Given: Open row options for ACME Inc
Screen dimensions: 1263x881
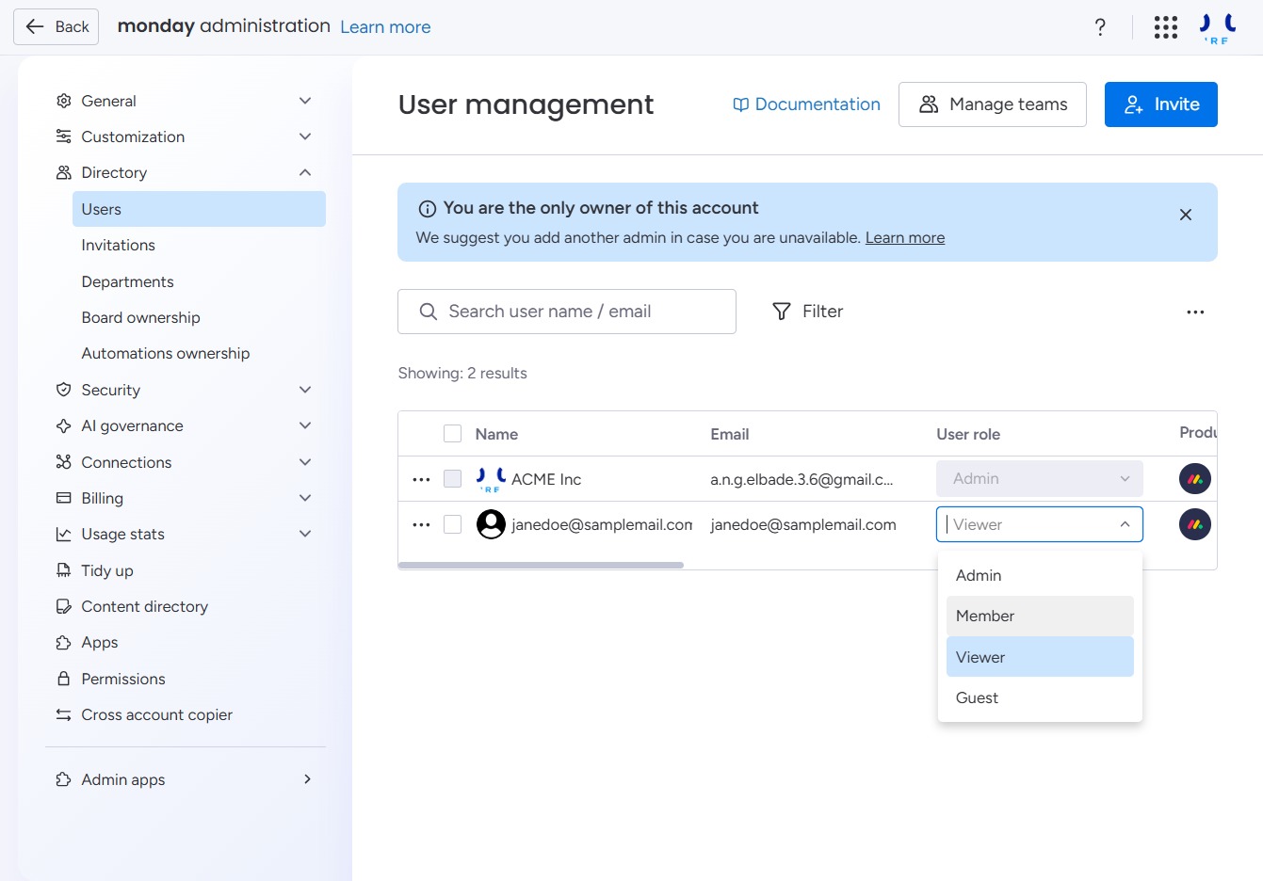Looking at the screenshot, I should 421,479.
